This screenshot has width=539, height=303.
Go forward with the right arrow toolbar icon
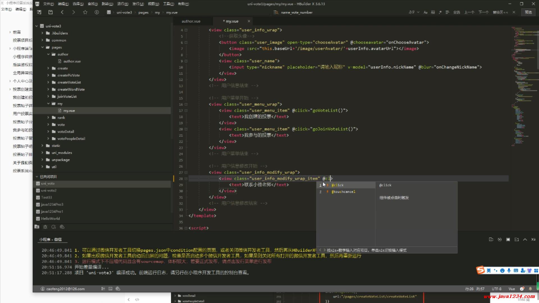click(74, 12)
